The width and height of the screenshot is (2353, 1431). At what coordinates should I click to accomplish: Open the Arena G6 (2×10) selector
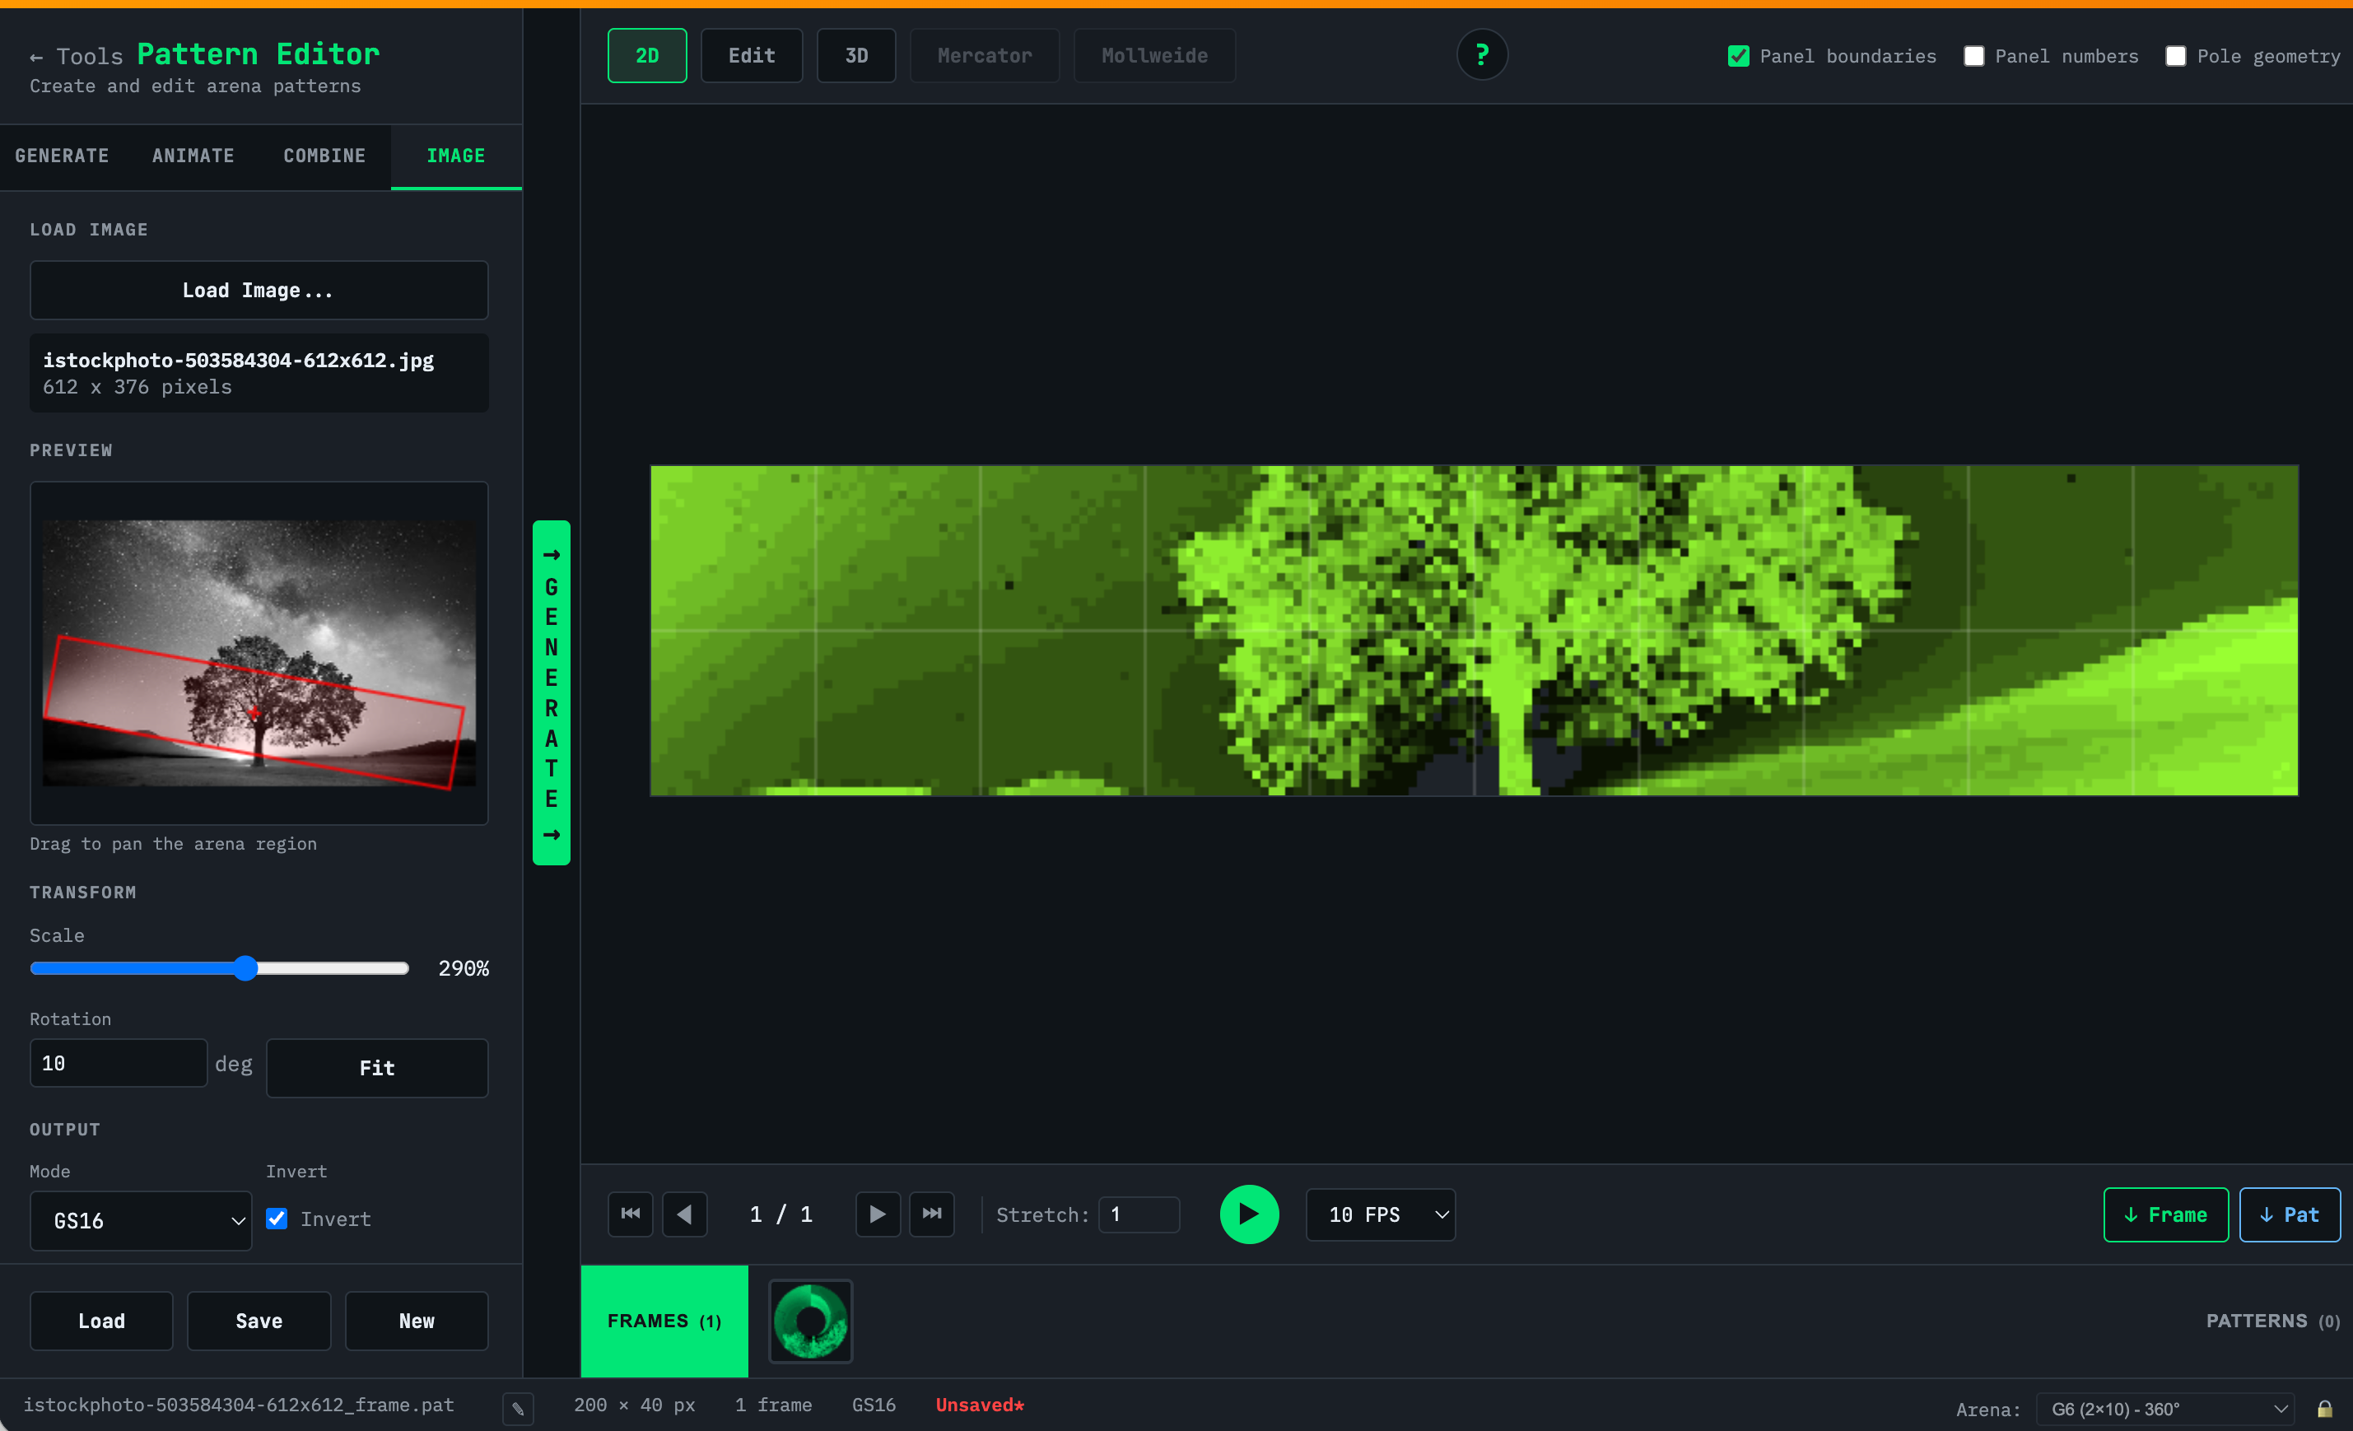tap(2164, 1409)
